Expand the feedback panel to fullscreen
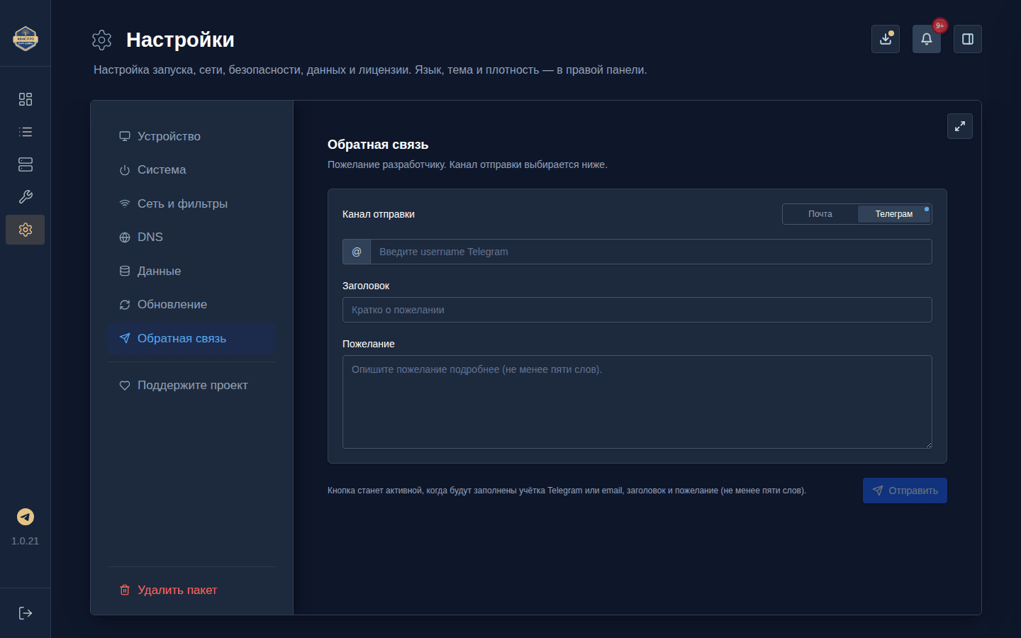Screen dimensions: 1021x638 pos(960,126)
